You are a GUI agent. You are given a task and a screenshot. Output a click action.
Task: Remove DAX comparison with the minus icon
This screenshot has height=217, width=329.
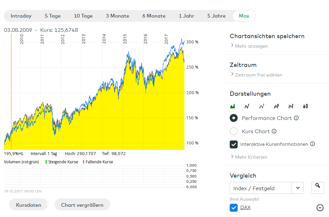coord(320,208)
